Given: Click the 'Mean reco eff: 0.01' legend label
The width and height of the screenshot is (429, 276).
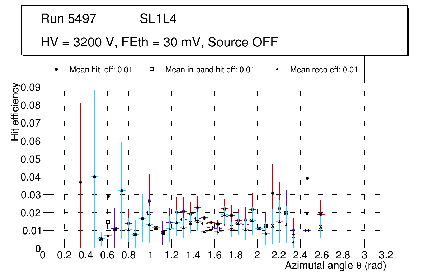Looking at the screenshot, I should point(324,70).
